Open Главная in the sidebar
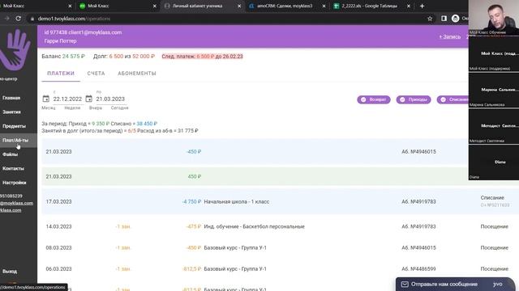Viewport: 519px width, 291px height. click(x=11, y=98)
